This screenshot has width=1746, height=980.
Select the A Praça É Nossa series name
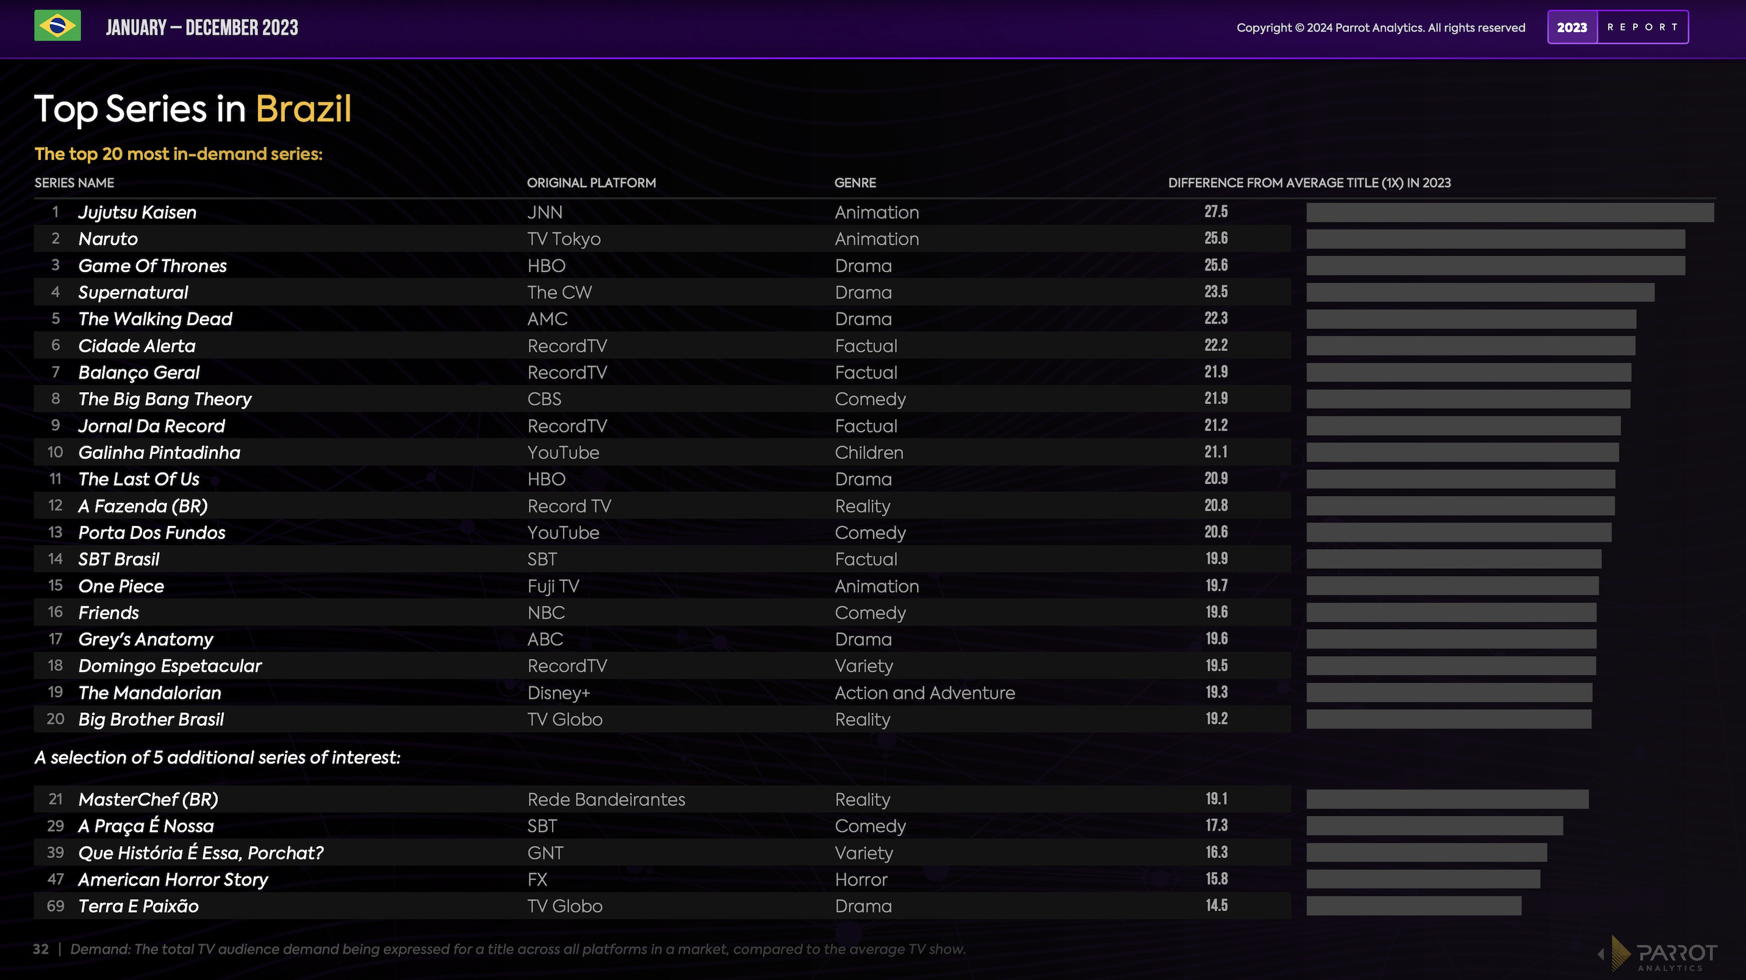[146, 826]
